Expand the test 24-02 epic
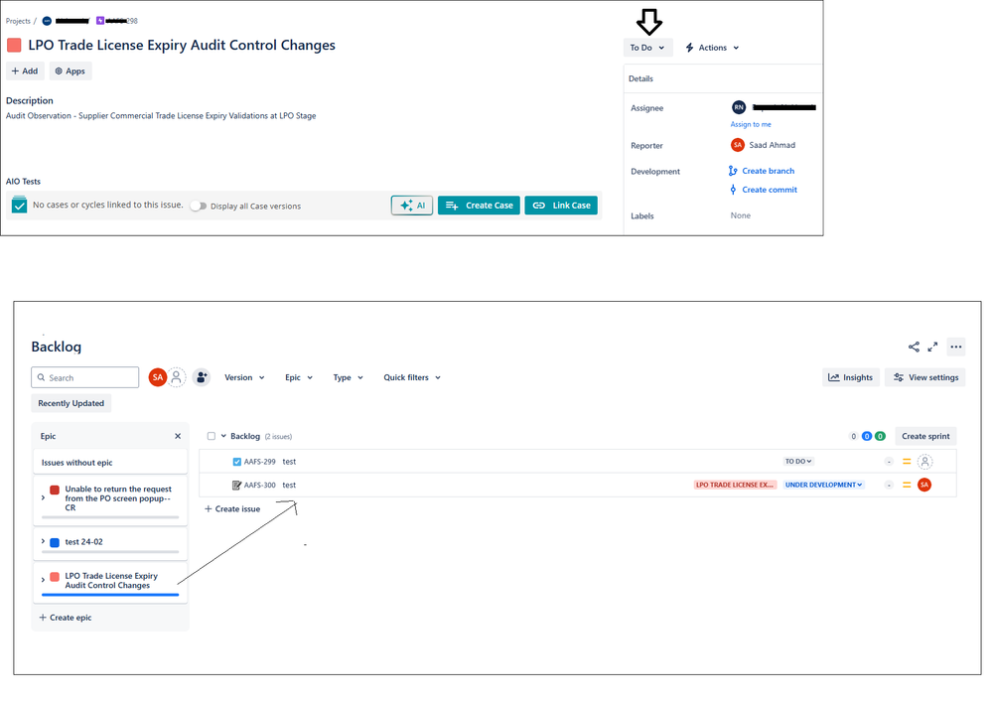 (43, 541)
